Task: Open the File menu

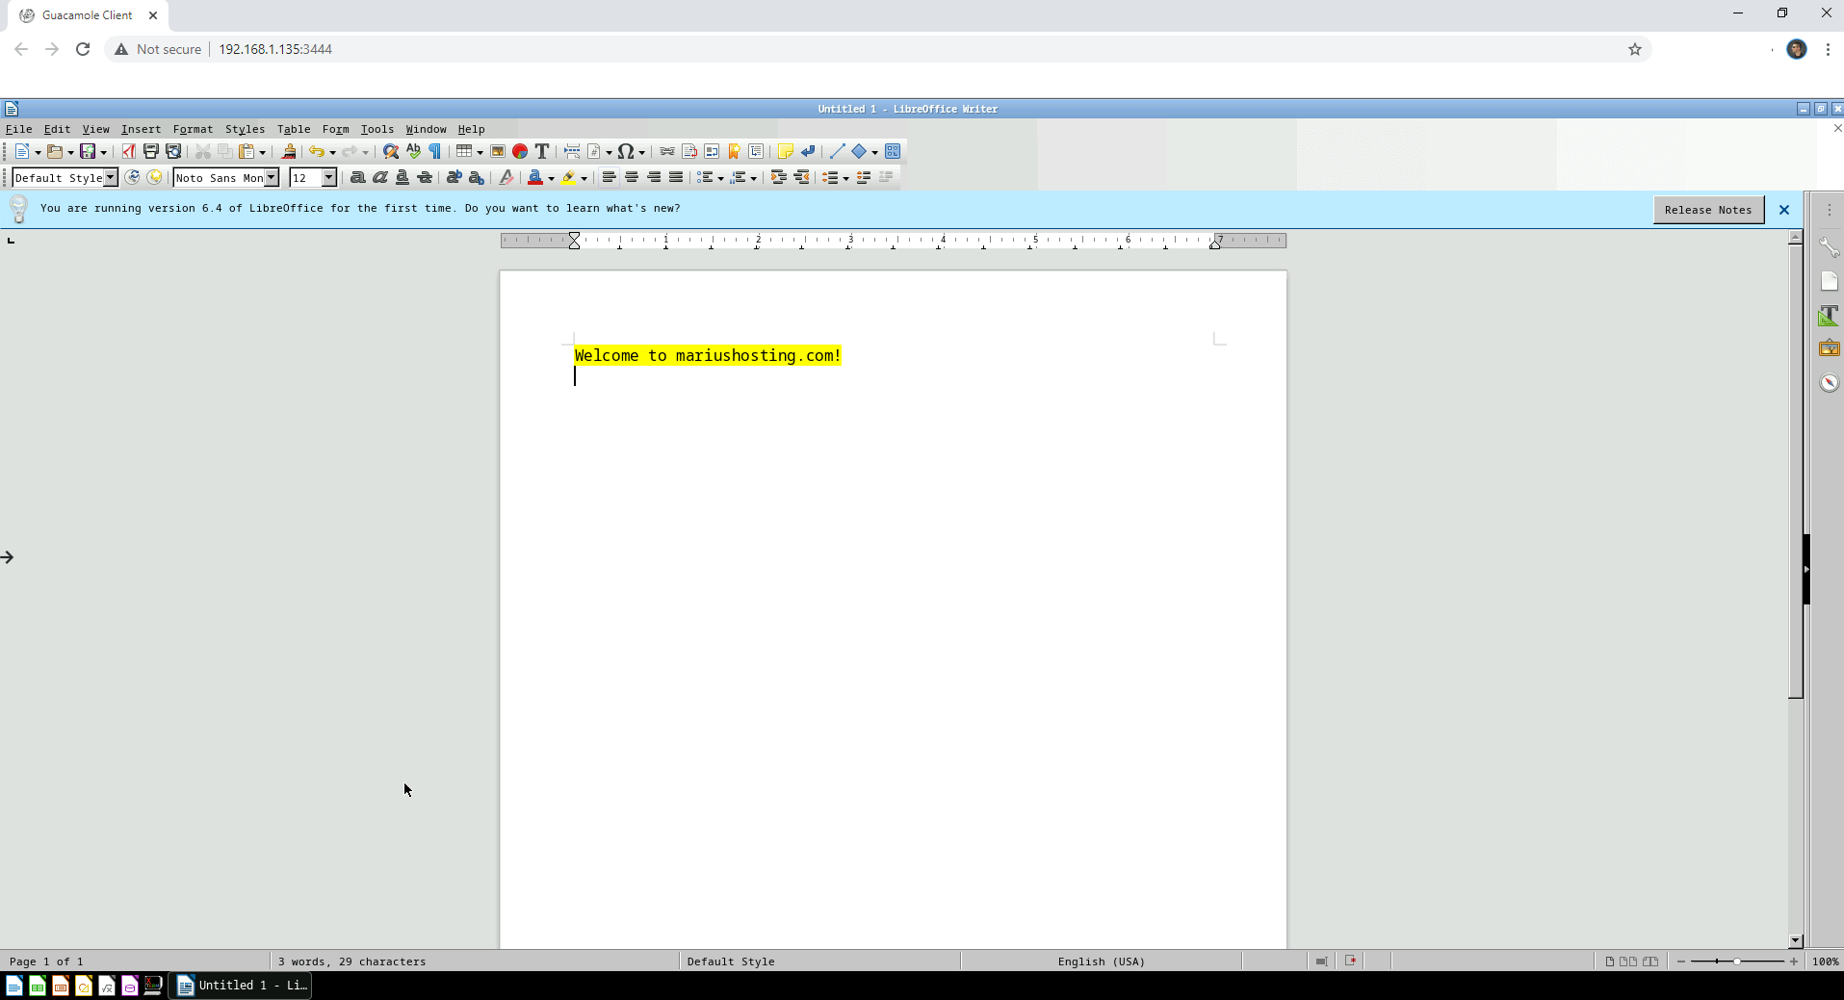Action: click(x=19, y=129)
